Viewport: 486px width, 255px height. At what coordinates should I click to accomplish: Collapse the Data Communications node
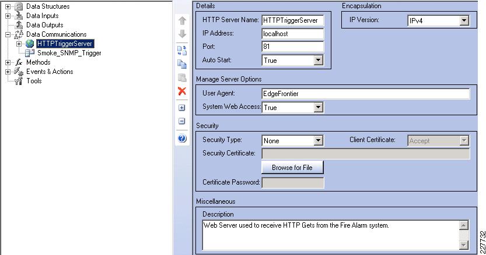click(8, 34)
